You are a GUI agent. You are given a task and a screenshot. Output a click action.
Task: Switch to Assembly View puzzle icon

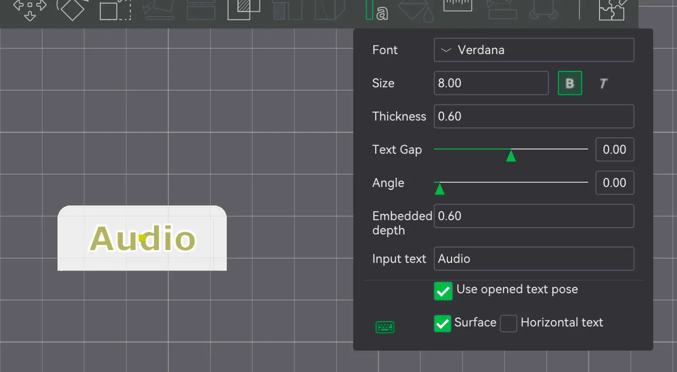(611, 9)
